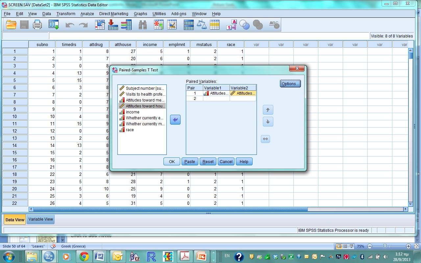The width and height of the screenshot is (421, 263).
Task: Open Word from the taskbar
Action: [100, 256]
